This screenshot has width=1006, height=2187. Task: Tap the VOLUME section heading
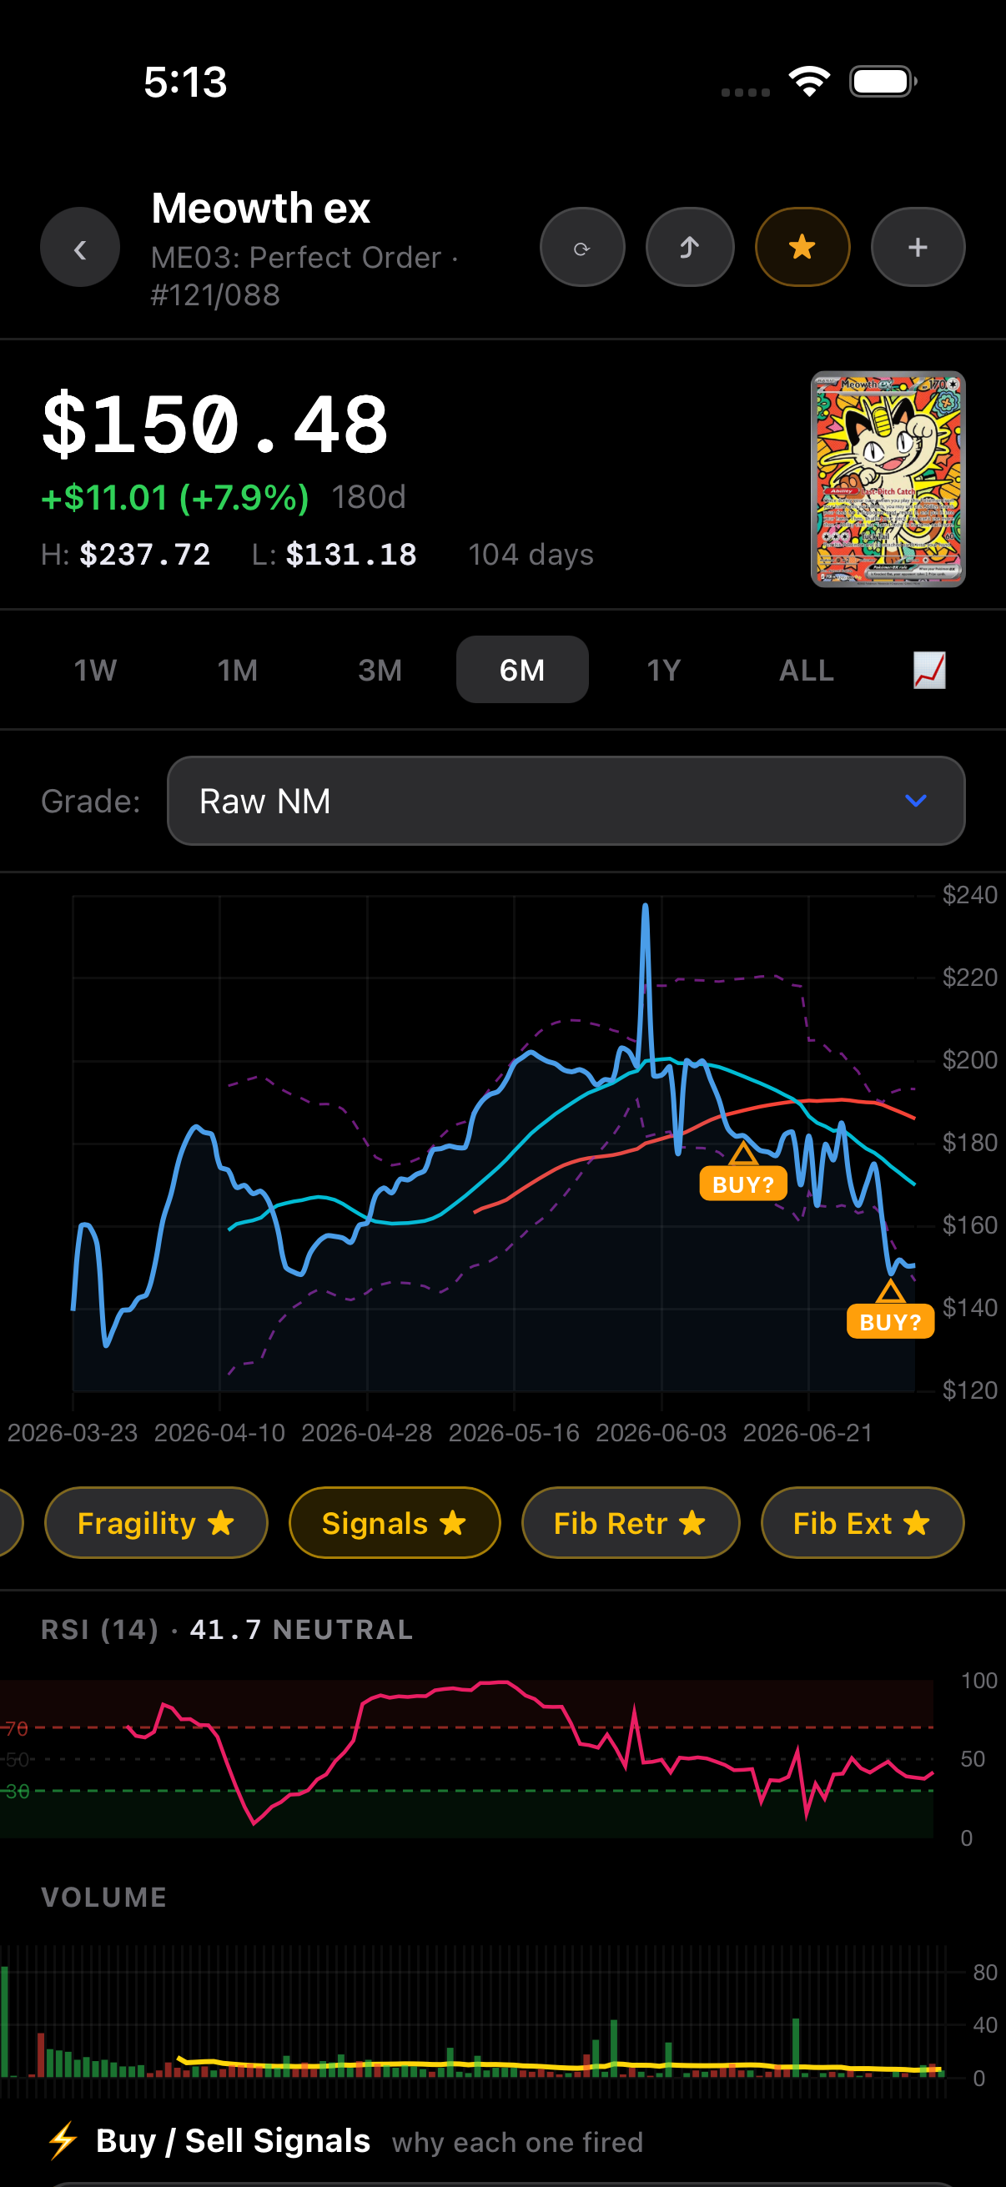click(x=104, y=1897)
